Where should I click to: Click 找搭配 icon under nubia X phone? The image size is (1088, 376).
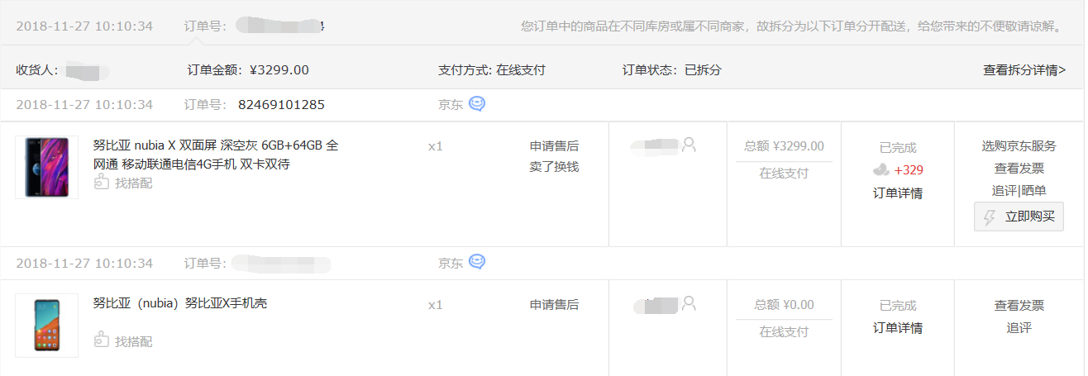coord(102,183)
